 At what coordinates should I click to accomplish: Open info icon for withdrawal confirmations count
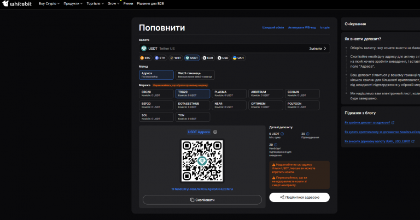(276, 145)
